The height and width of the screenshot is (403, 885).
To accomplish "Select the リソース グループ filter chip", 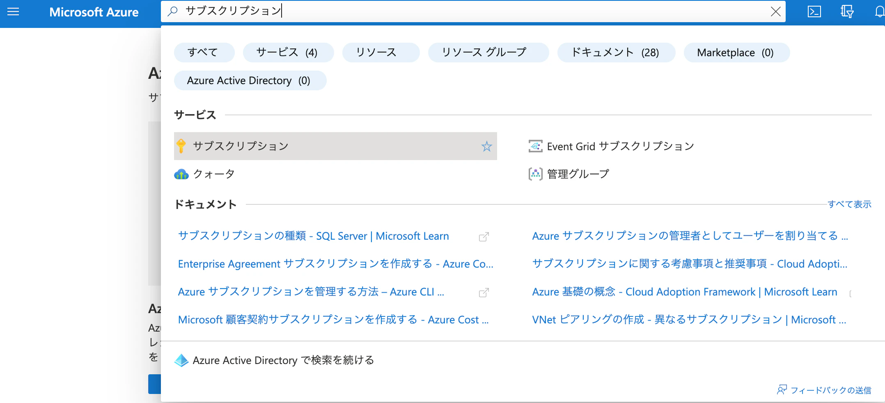I will coord(488,53).
